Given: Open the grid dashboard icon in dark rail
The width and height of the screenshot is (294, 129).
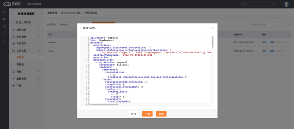Looking at the screenshot, I should 4,12.
